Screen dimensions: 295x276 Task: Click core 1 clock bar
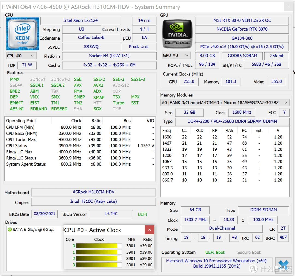point(99,252)
